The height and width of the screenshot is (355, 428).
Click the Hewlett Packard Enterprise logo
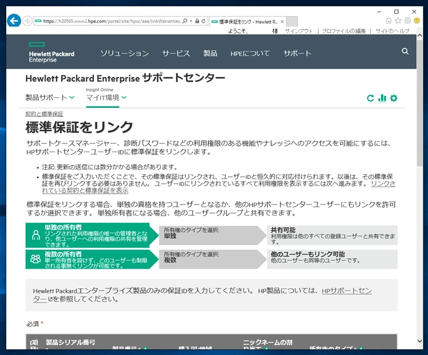pos(52,52)
